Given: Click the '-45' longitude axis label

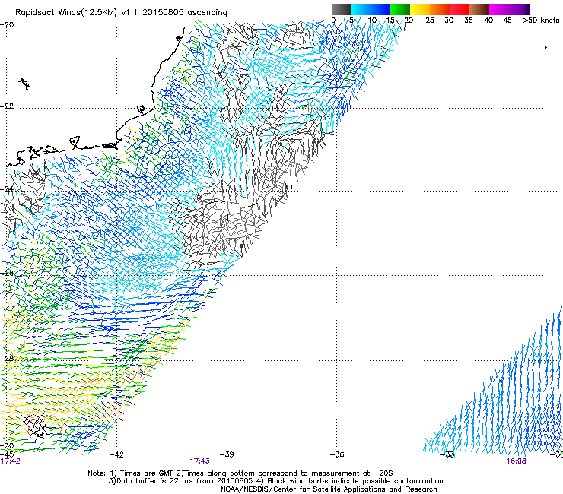Looking at the screenshot, I should tap(7, 454).
